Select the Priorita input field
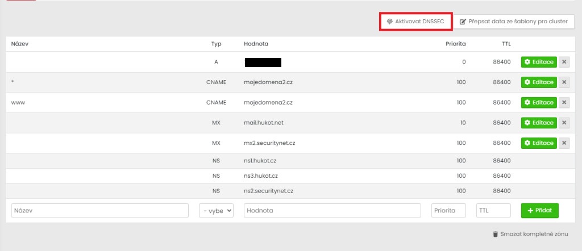Screen dimensions: 582x251 448,210
